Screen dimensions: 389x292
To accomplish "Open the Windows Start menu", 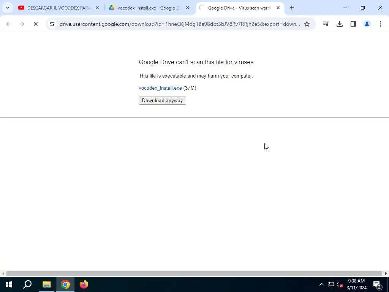I will click(x=9, y=284).
